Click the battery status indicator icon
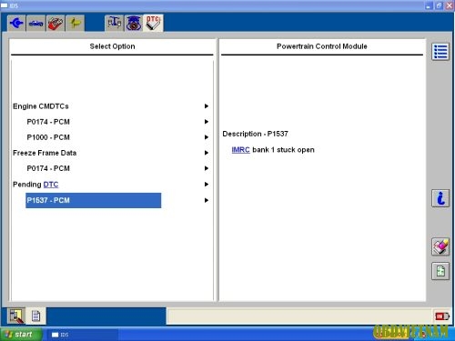This screenshot has height=341, width=455. pyautogui.click(x=441, y=316)
